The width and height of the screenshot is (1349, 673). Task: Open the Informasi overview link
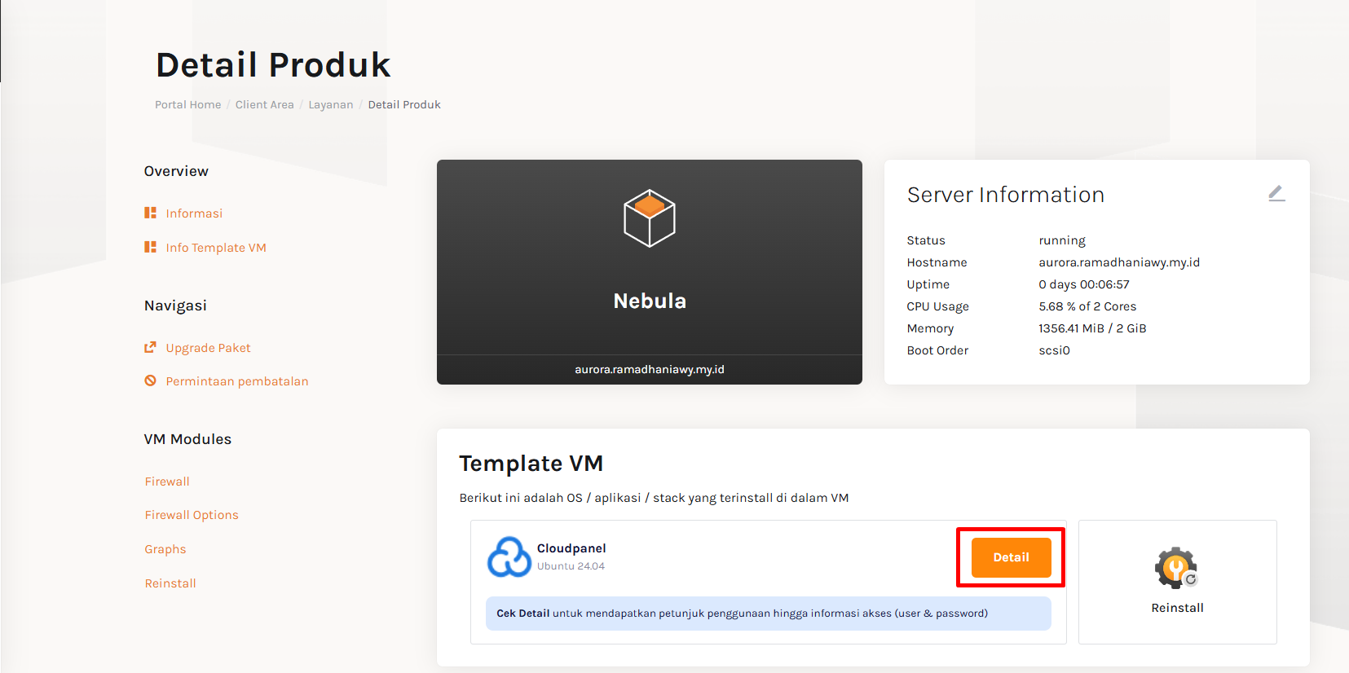click(x=194, y=213)
